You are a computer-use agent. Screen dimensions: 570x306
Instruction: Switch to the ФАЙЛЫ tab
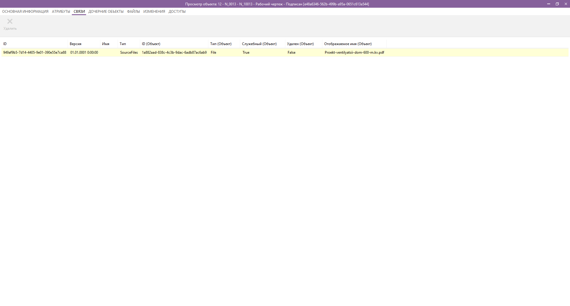(133, 11)
